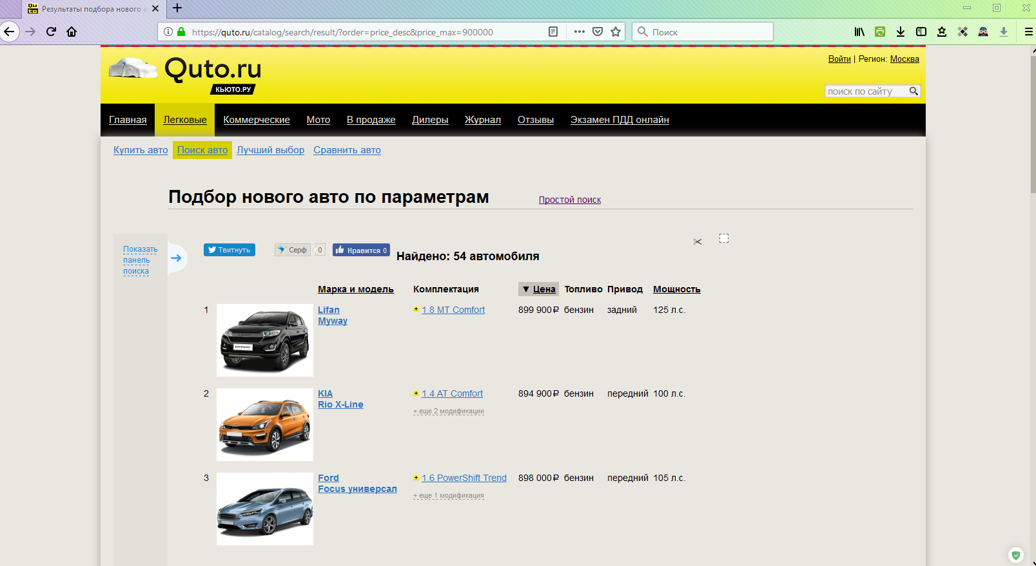Click the dashed square selection icon
The height and width of the screenshot is (566, 1036).
(x=724, y=238)
